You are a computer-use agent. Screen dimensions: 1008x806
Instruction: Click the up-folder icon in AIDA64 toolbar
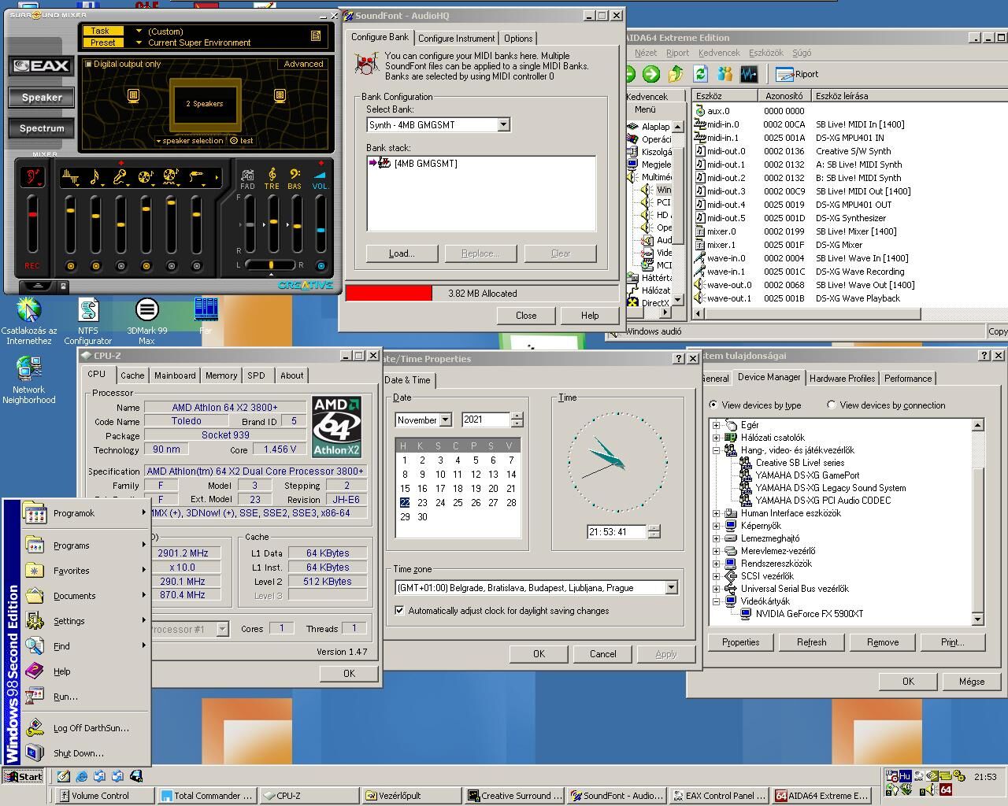676,74
